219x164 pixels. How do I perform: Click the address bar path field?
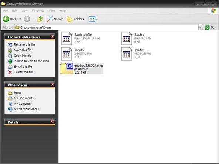tap(106, 27)
